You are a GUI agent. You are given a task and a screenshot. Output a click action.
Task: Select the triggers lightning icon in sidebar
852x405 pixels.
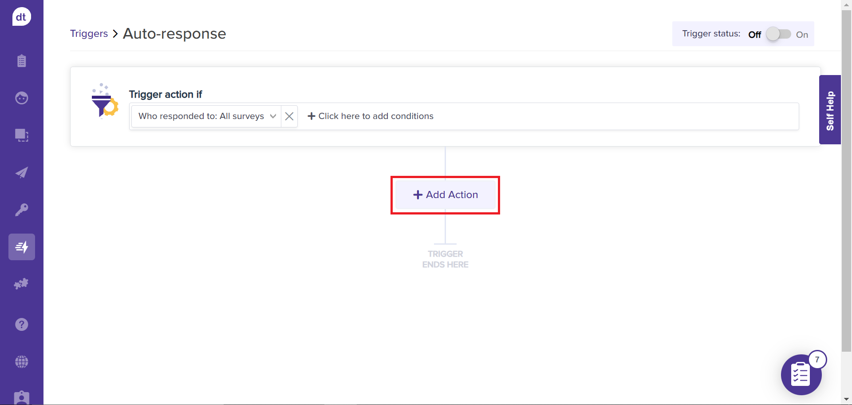21,247
